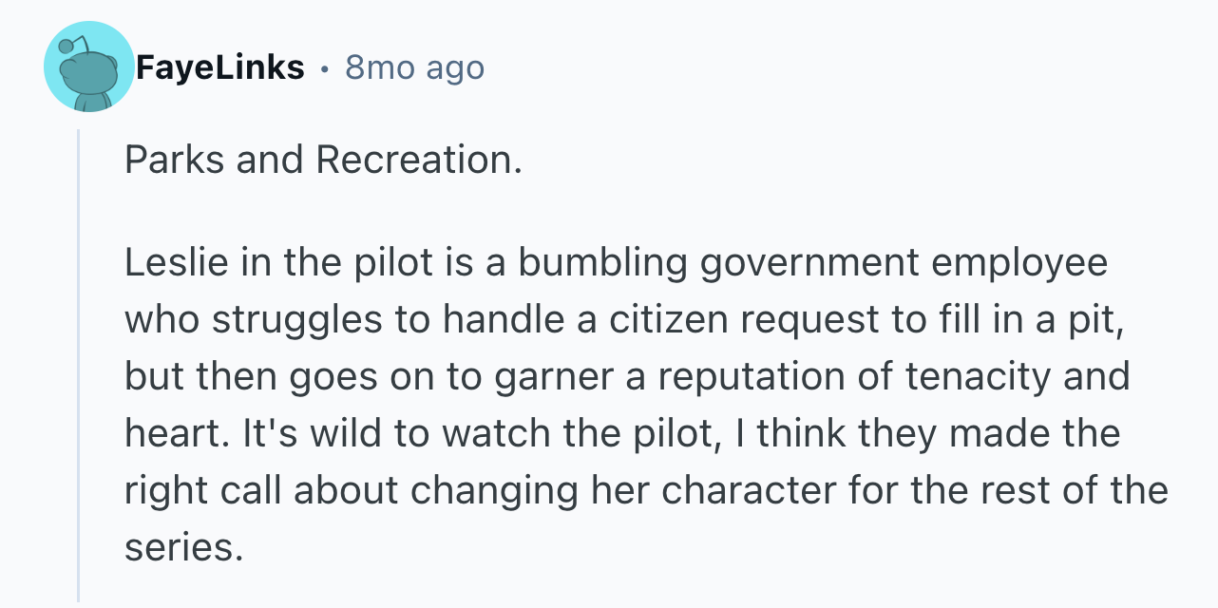1218x608 pixels.
Task: Open the FayeLinks user profile link
Action: click(x=219, y=67)
